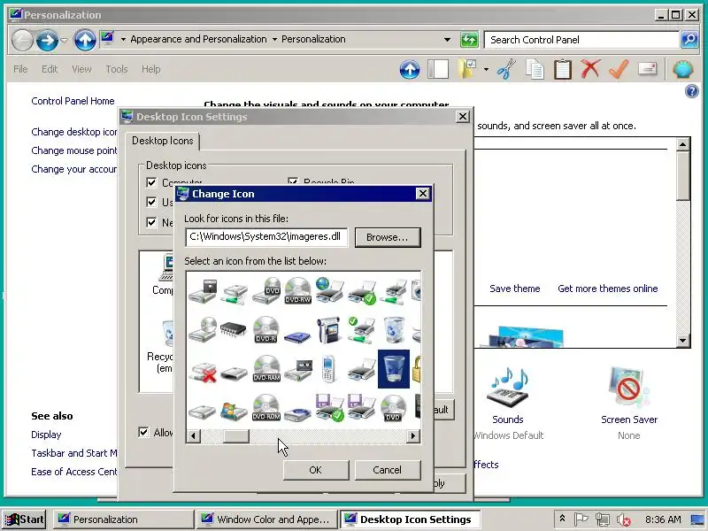The width and height of the screenshot is (708, 531).
Task: Open the Start menu
Action: click(x=24, y=519)
